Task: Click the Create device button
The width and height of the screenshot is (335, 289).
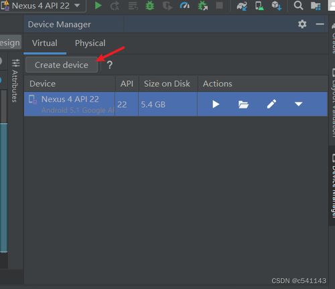Action: point(62,65)
